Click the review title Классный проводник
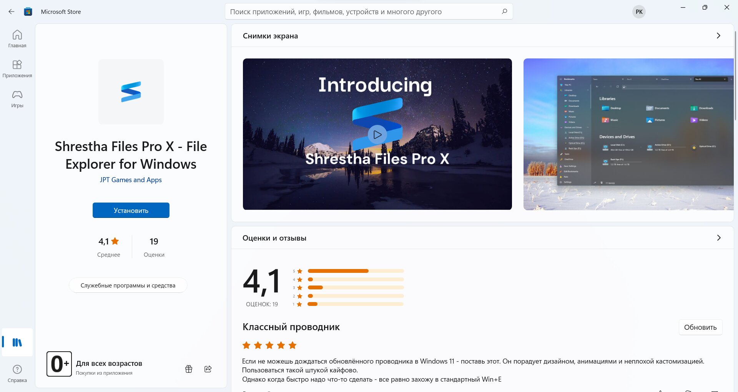This screenshot has height=392, width=738. click(291, 327)
